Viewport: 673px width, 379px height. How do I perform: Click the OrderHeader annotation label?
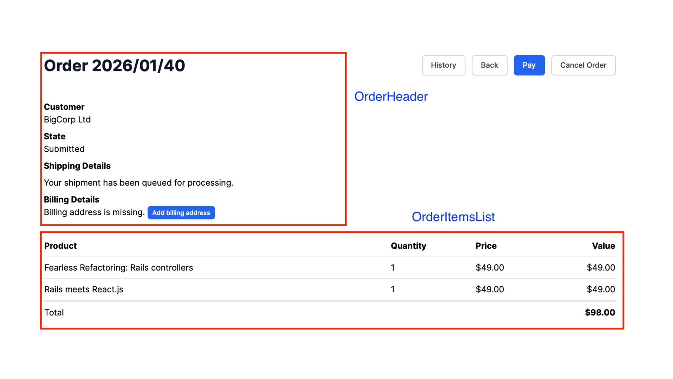coord(391,97)
